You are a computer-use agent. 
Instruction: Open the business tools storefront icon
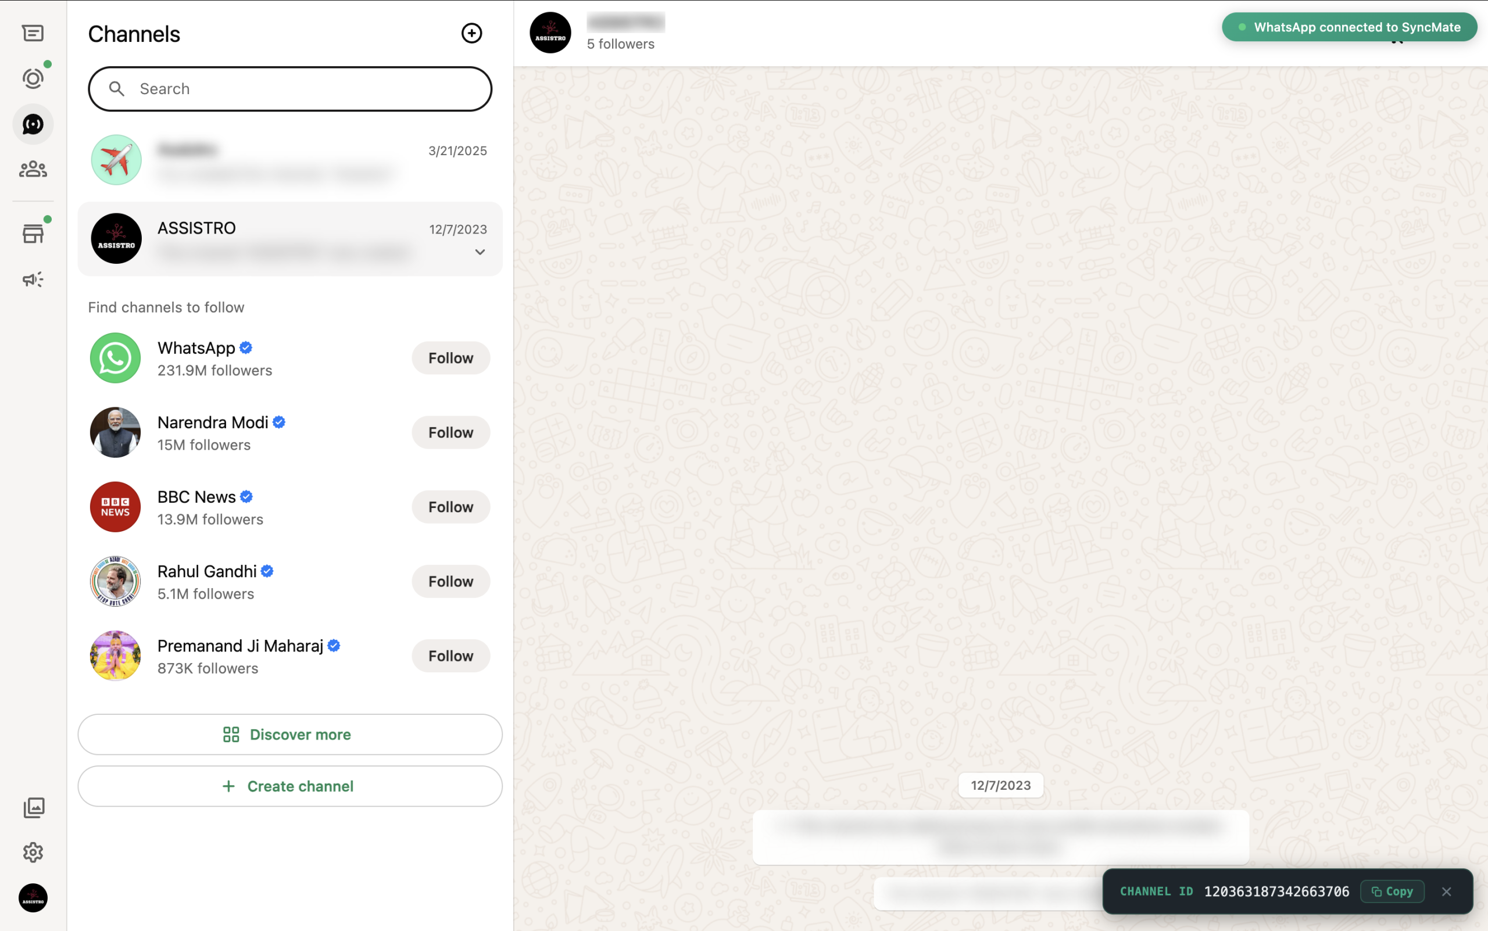click(x=33, y=234)
